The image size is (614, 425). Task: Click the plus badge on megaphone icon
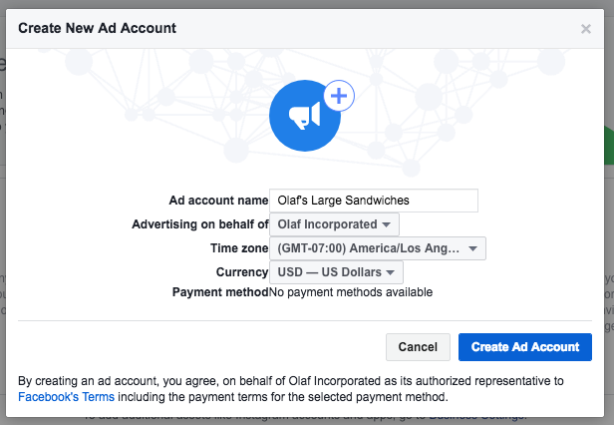339,96
